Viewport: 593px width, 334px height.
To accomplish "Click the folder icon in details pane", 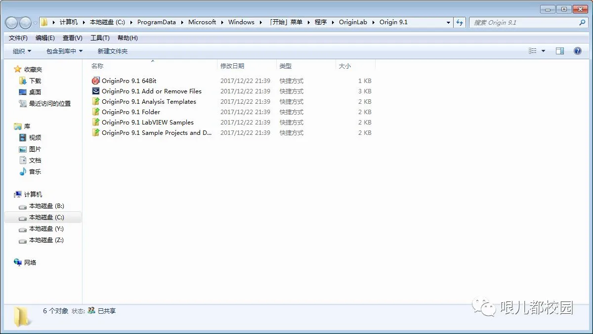I will click(22, 316).
